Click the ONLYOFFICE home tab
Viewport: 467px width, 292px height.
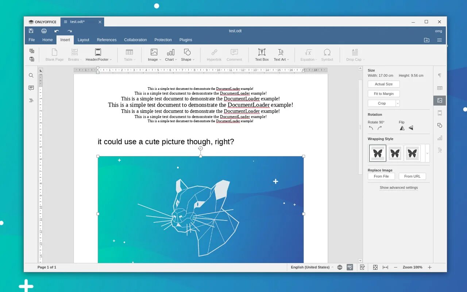42,22
